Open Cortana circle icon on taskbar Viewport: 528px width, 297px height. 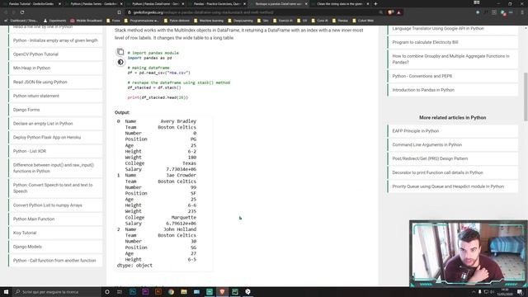[107, 291]
